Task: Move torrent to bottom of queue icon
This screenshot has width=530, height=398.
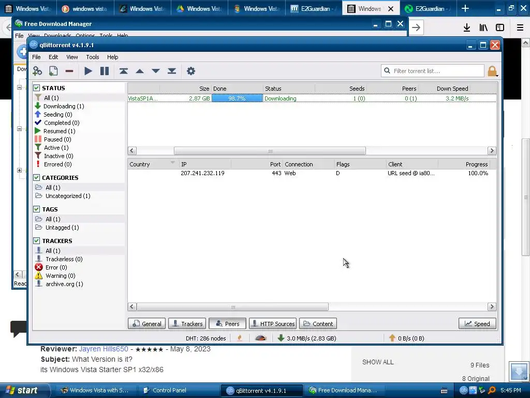Action: pyautogui.click(x=172, y=71)
